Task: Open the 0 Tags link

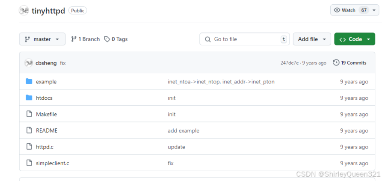Action: point(116,39)
